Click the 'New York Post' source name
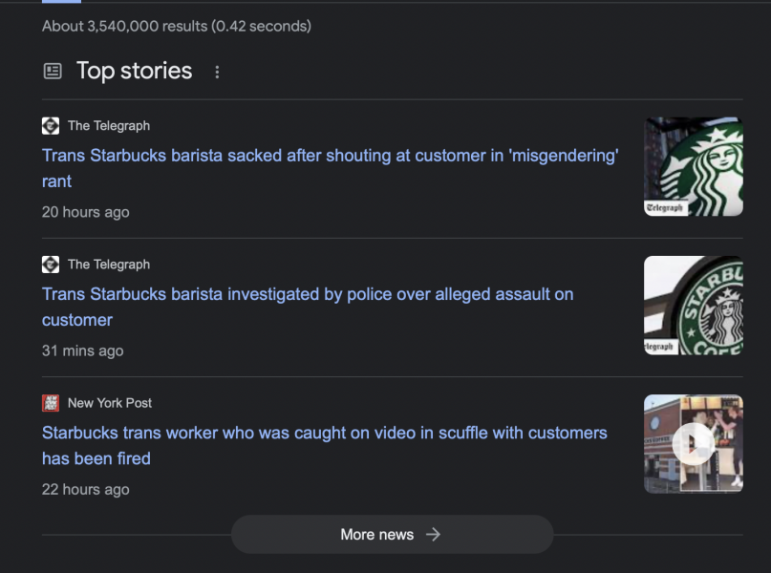 tap(110, 403)
